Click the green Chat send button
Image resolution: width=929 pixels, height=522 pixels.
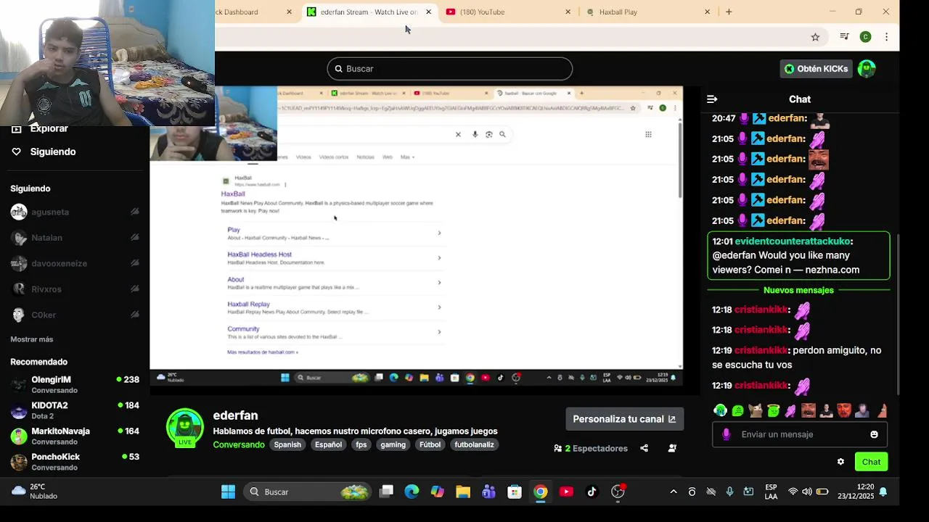pyautogui.click(x=871, y=462)
